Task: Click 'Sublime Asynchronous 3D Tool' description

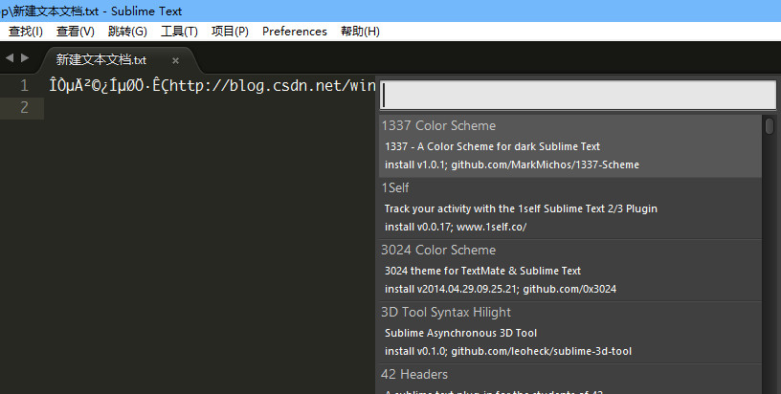Action: click(460, 333)
